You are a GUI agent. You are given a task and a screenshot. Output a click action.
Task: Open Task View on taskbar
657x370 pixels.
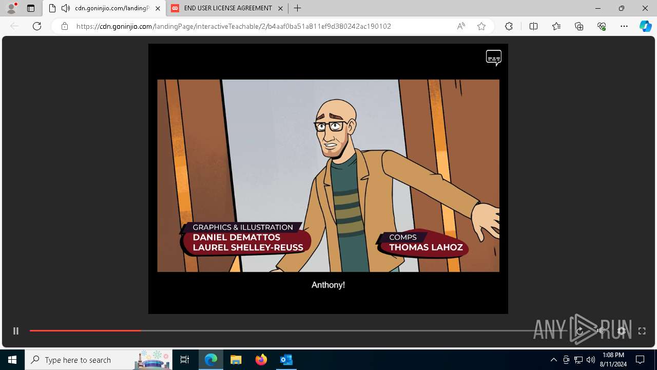click(x=185, y=360)
